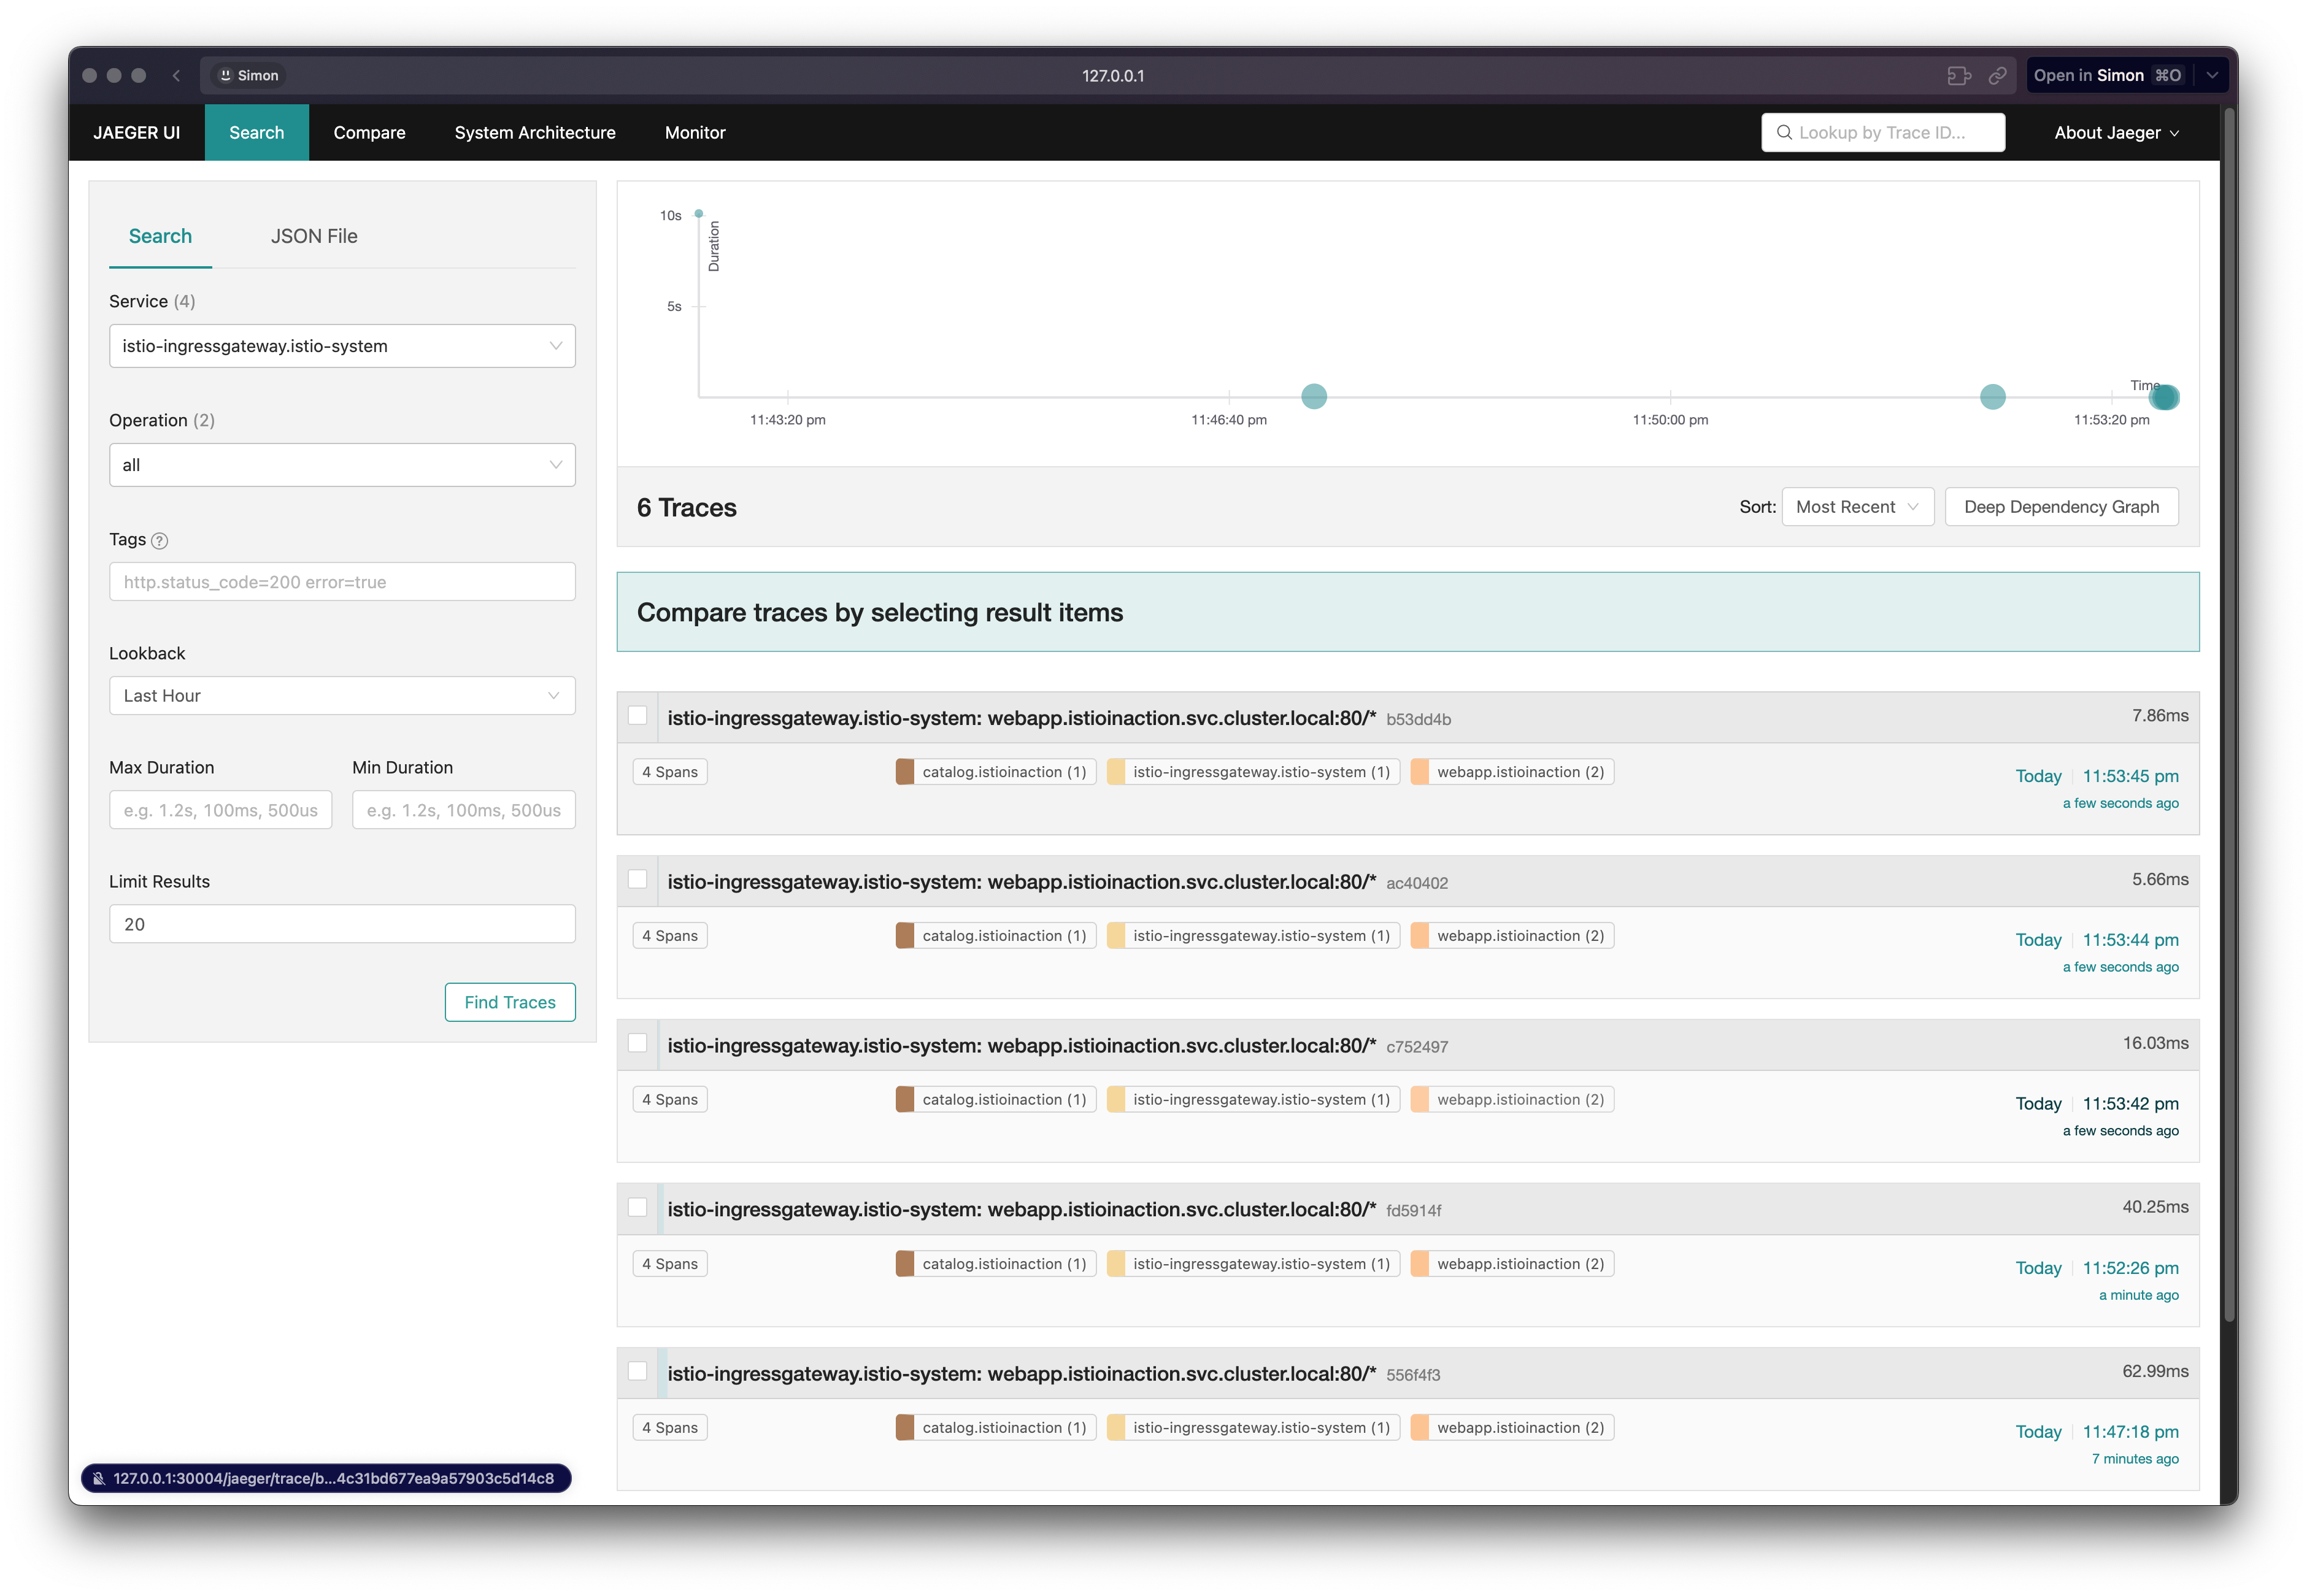Click the page vertical scrollbar
The width and height of the screenshot is (2307, 1596).
click(x=2228, y=714)
